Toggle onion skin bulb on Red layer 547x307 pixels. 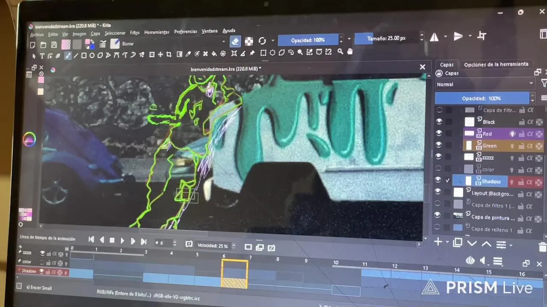(x=512, y=134)
